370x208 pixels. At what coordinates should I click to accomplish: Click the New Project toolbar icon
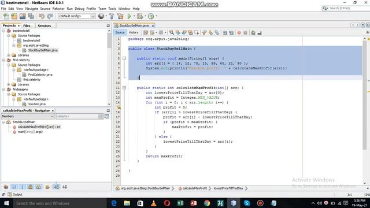(x=14, y=16)
